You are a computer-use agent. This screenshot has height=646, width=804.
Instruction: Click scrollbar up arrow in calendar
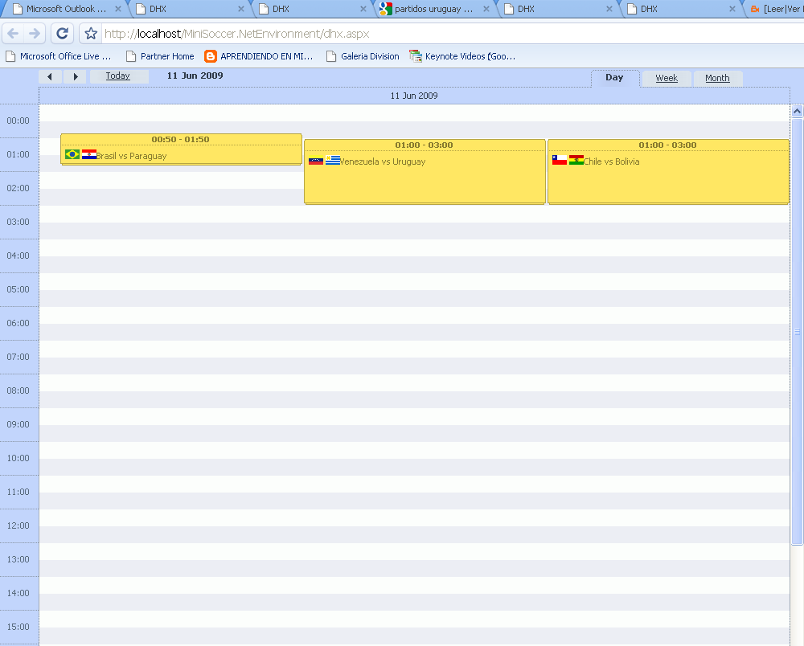click(797, 111)
